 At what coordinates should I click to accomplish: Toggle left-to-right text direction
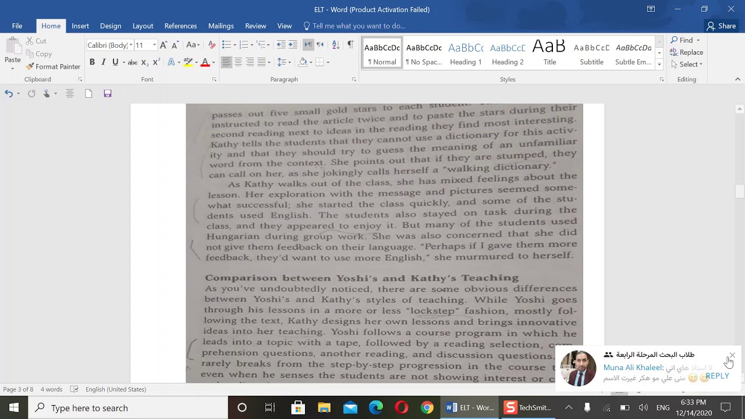coord(308,45)
